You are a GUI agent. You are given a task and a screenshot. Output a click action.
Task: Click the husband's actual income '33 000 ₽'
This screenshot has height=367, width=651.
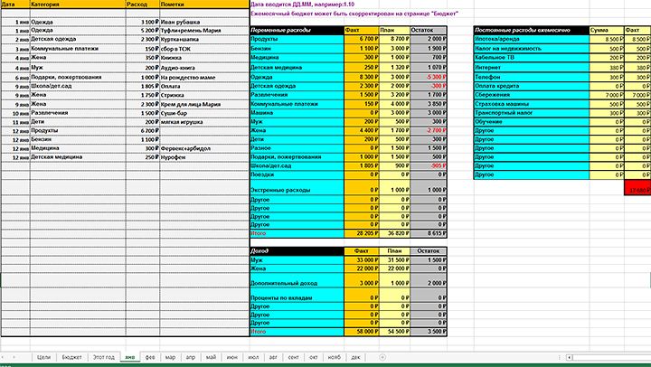tap(361, 260)
